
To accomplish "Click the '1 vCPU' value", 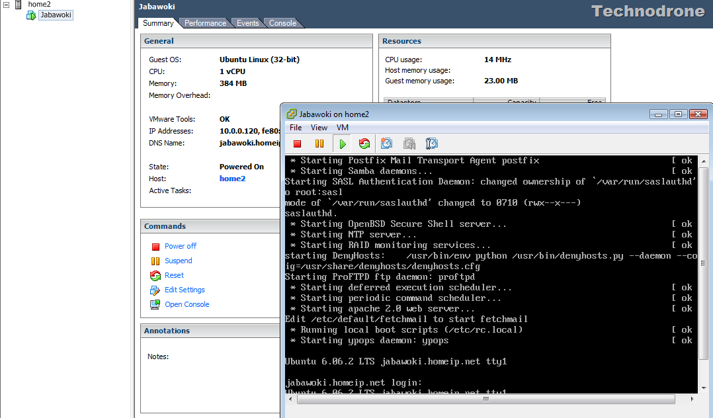I will pyautogui.click(x=232, y=72).
